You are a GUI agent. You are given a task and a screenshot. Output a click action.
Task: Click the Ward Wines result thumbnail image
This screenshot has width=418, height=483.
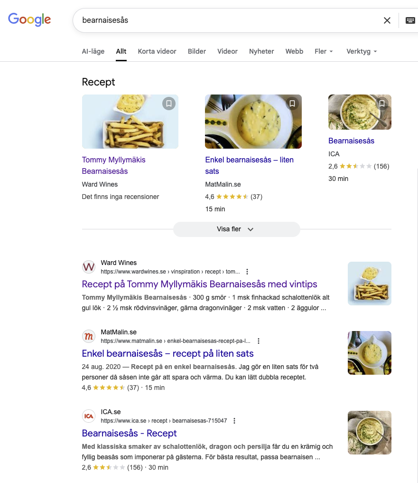pyautogui.click(x=369, y=284)
